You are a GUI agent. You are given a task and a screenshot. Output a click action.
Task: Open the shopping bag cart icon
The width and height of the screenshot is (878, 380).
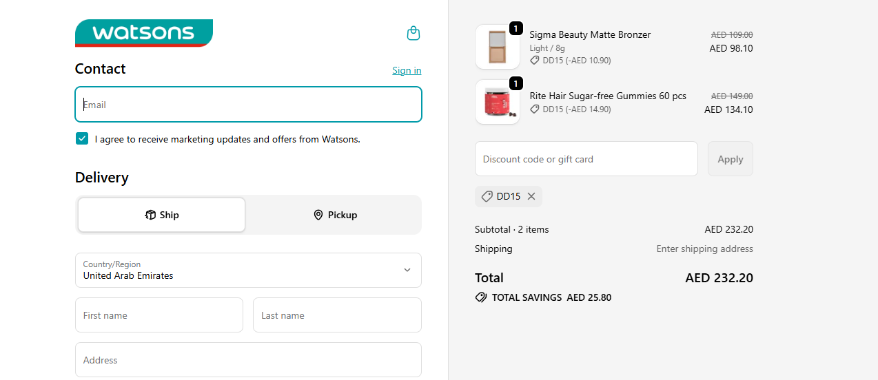click(x=414, y=33)
